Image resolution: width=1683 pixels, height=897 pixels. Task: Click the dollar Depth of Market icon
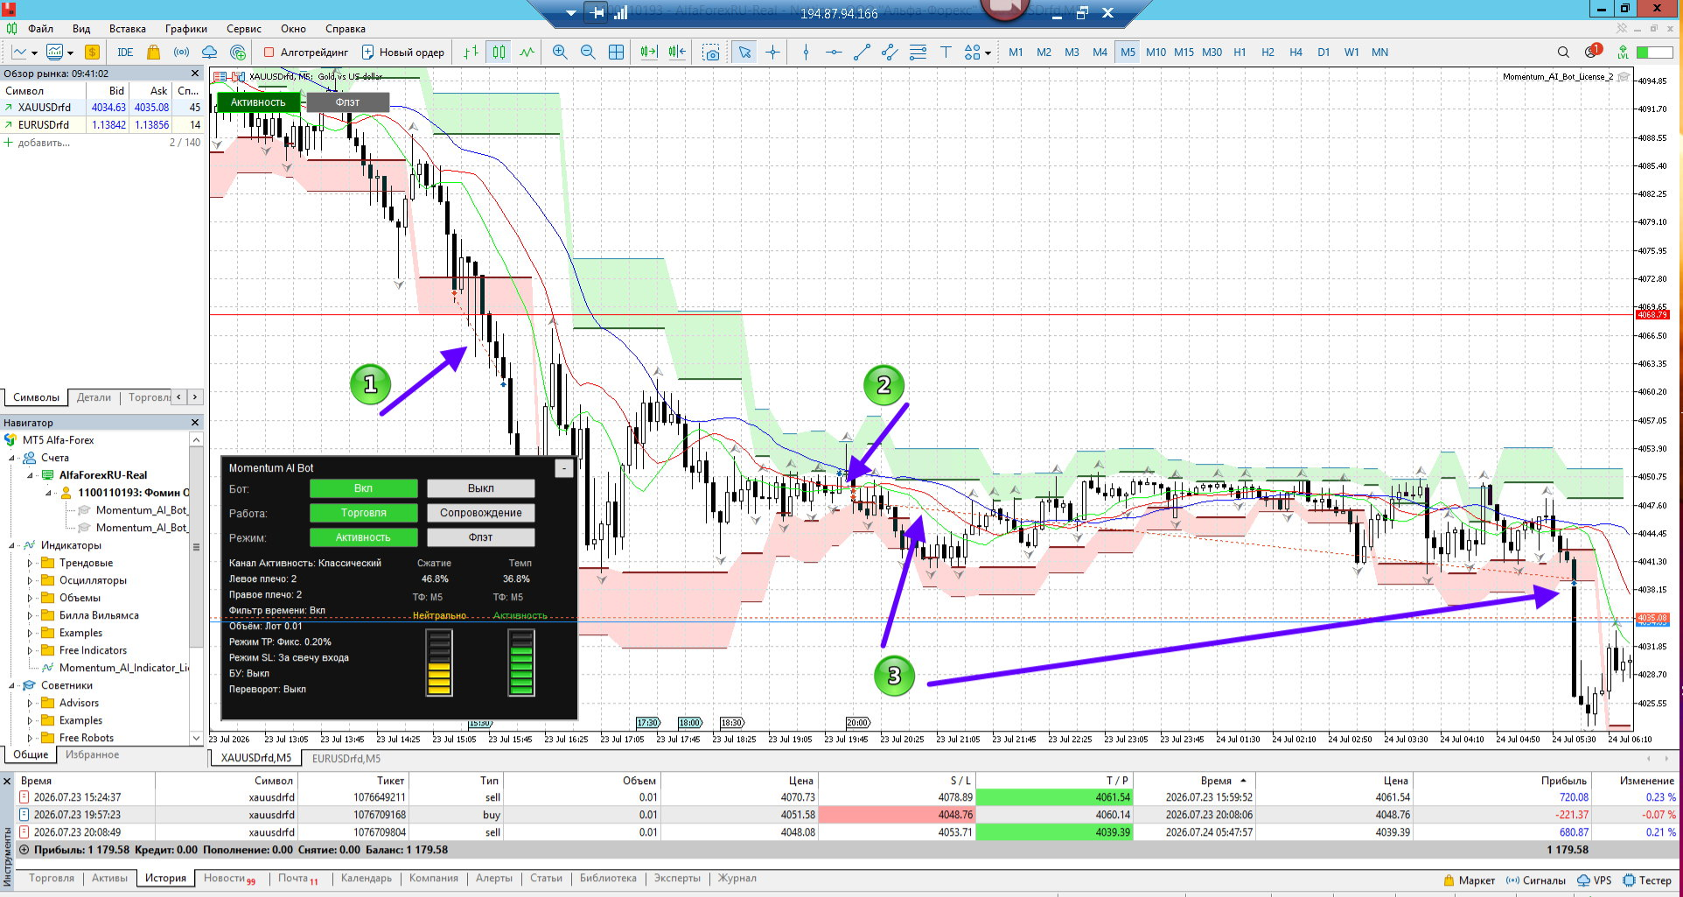[x=92, y=53]
